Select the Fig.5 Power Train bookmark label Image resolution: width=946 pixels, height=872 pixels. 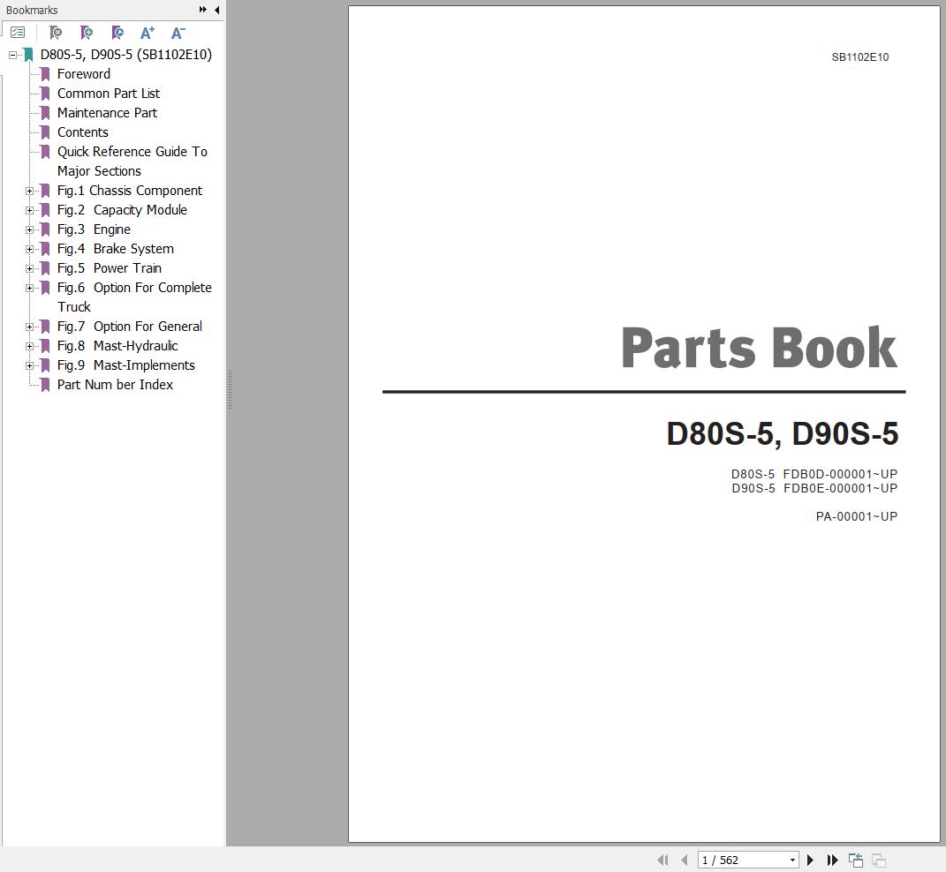click(110, 267)
